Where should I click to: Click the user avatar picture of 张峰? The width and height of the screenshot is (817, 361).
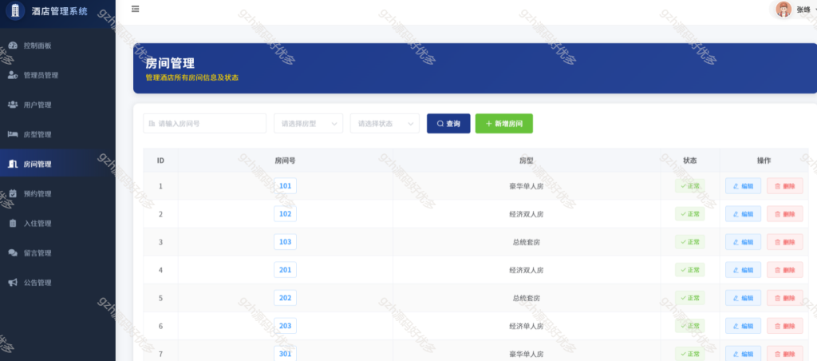tap(783, 10)
